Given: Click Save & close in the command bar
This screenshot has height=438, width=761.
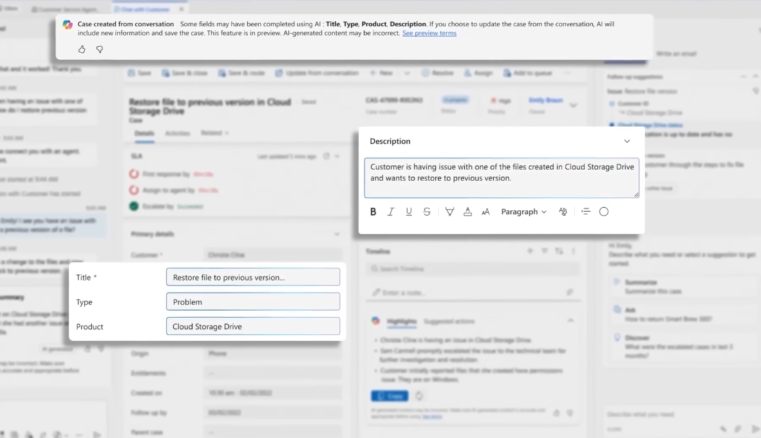Looking at the screenshot, I should tap(184, 73).
